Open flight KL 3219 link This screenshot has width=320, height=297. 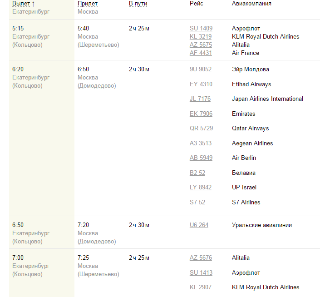coord(201,37)
